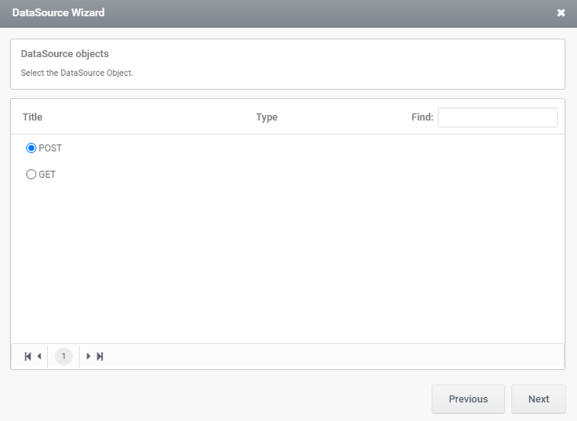Image resolution: width=577 pixels, height=421 pixels.
Task: Click the empty area of the pager bar
Action: pos(331,356)
